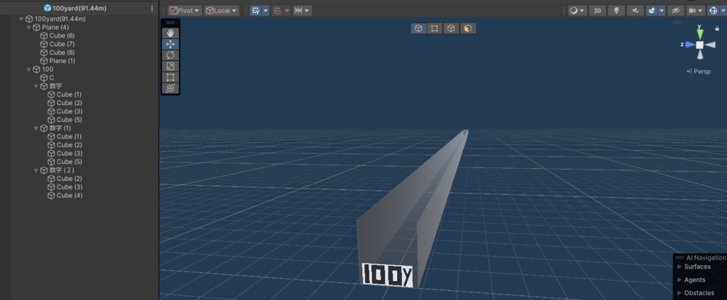This screenshot has width=727, height=300.
Task: Collapse the root 100yard(91.44m) node
Action: point(21,19)
